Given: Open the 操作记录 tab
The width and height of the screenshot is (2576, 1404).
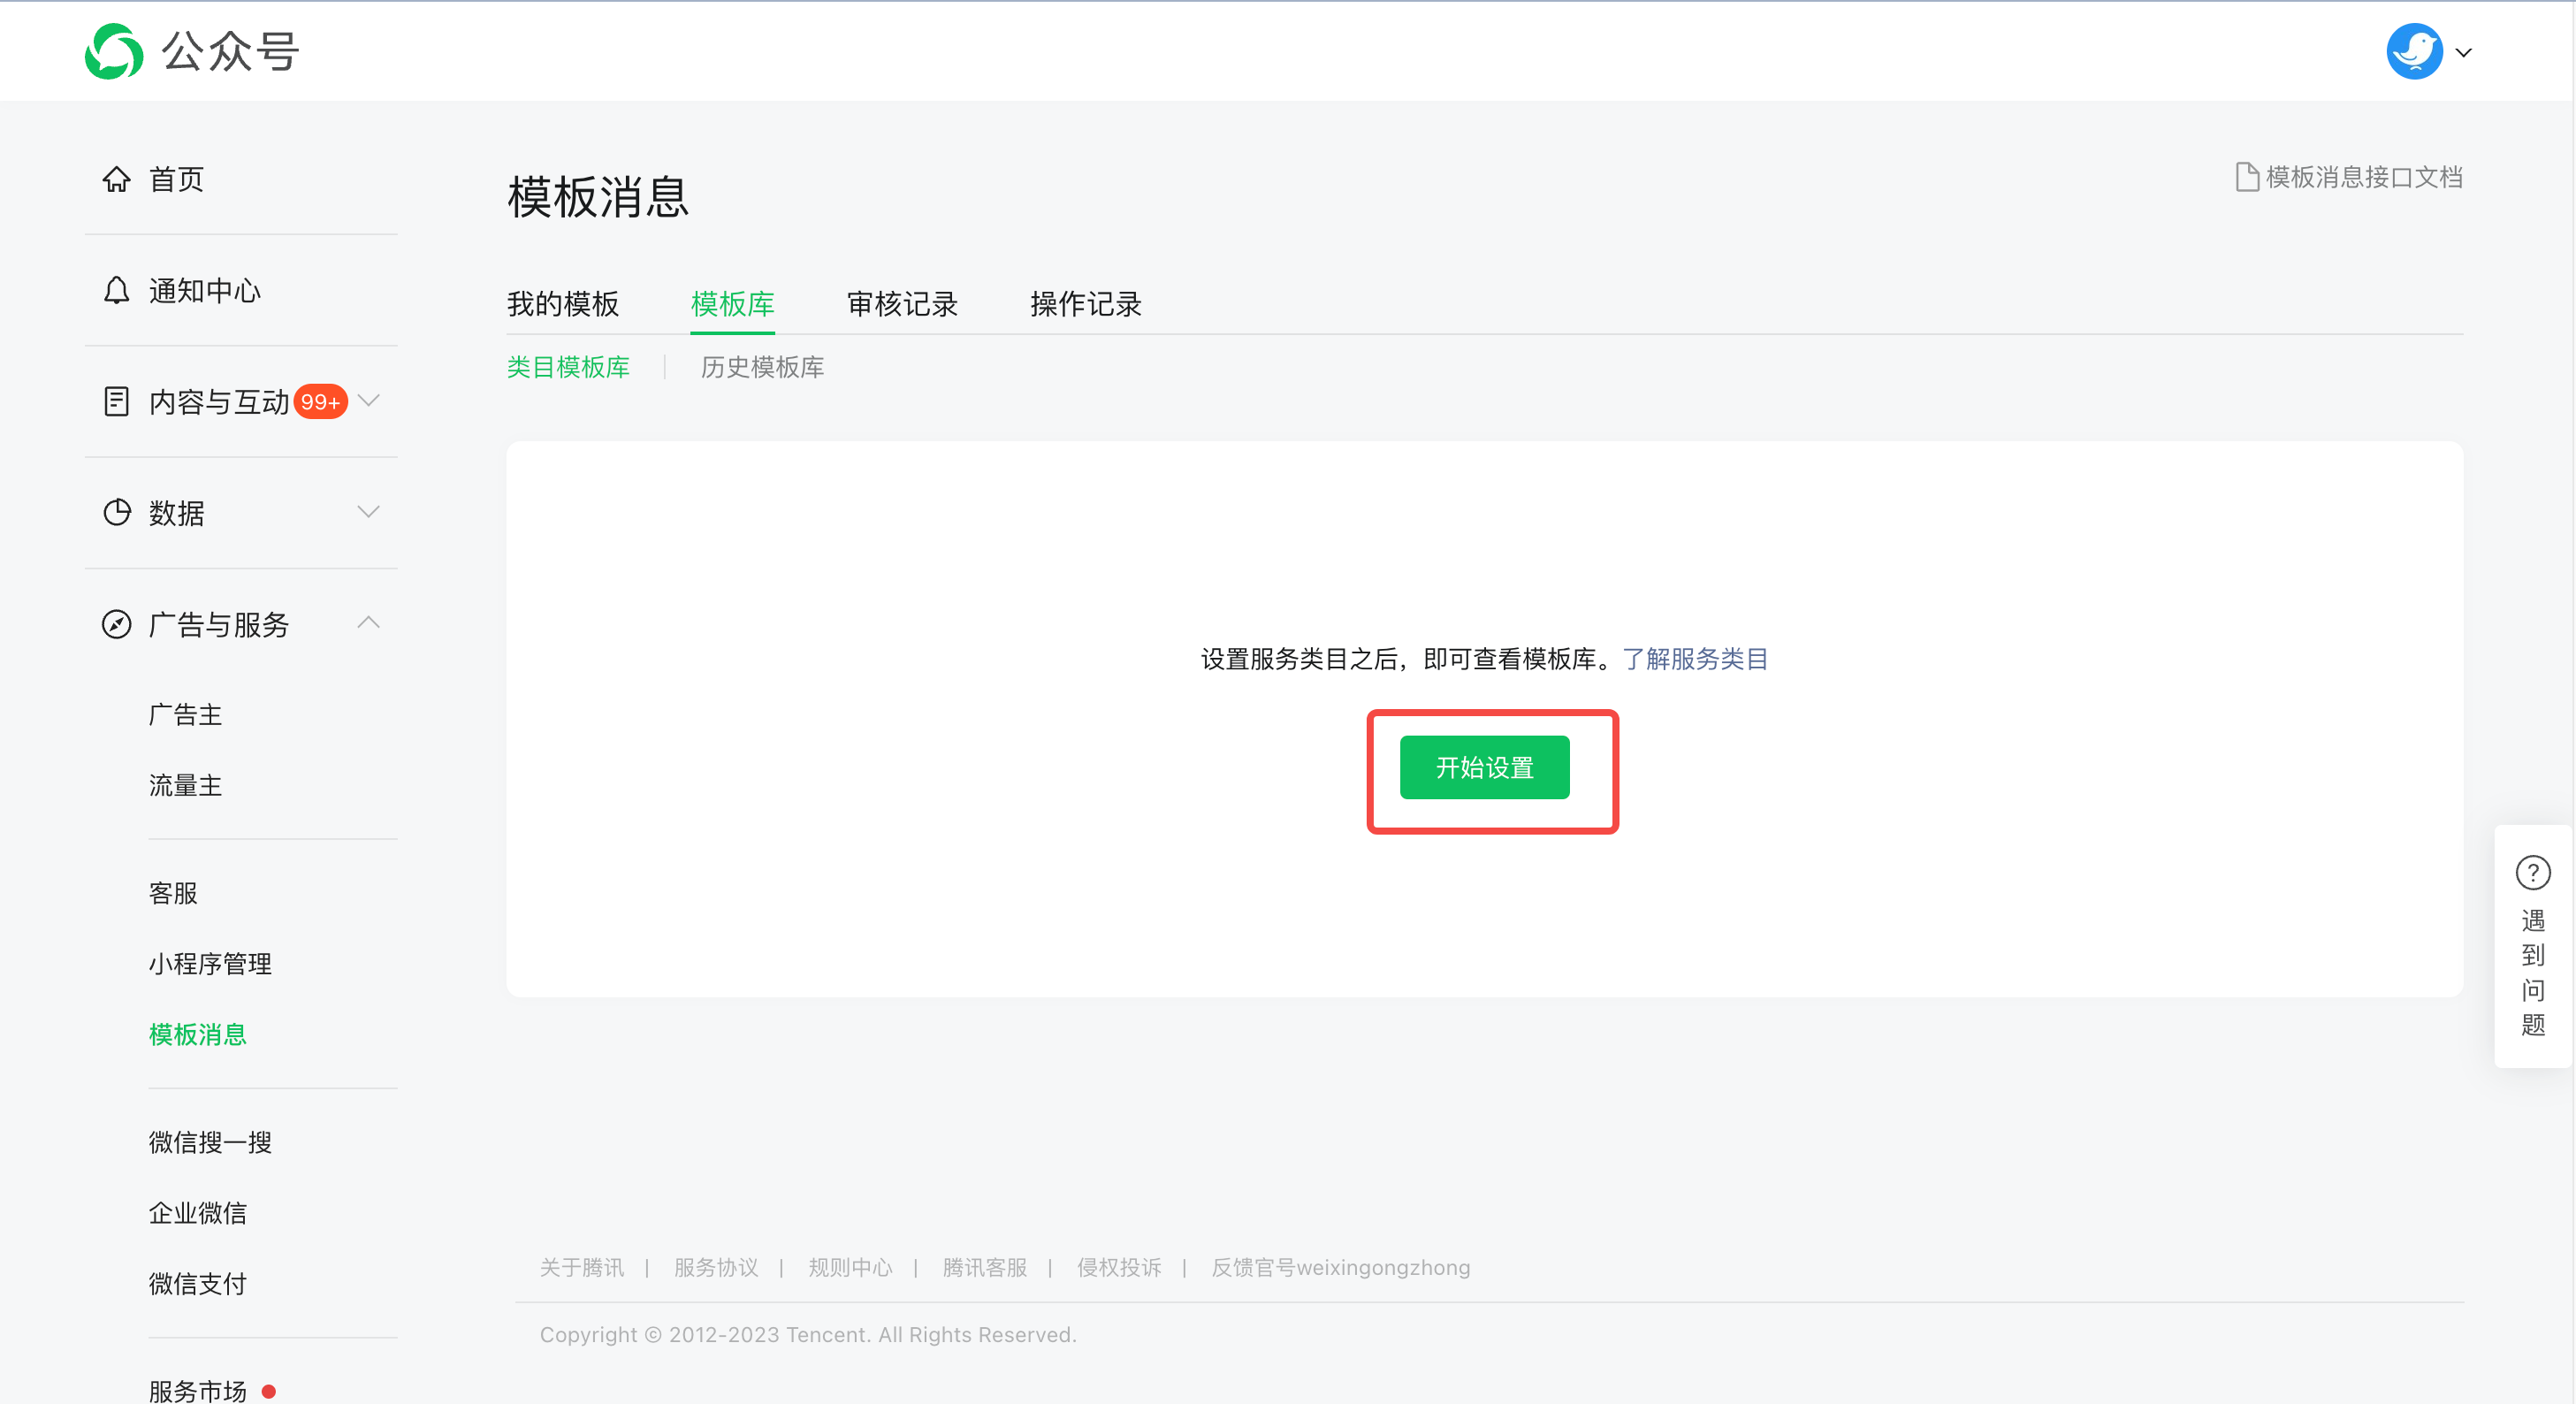Looking at the screenshot, I should pyautogui.click(x=1084, y=305).
